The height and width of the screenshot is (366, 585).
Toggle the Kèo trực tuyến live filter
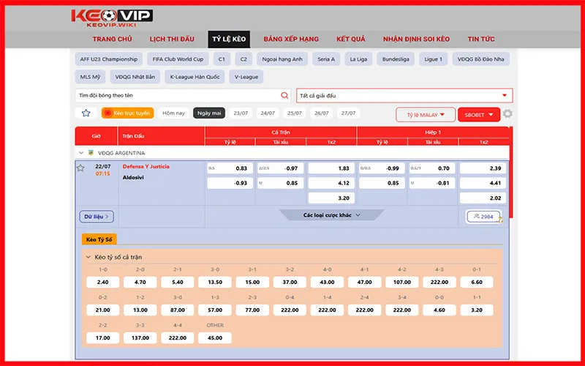tap(127, 113)
